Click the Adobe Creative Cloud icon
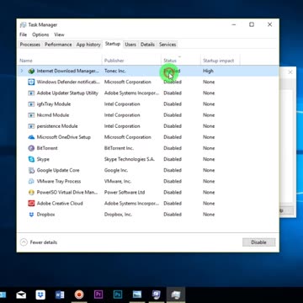 (31, 204)
